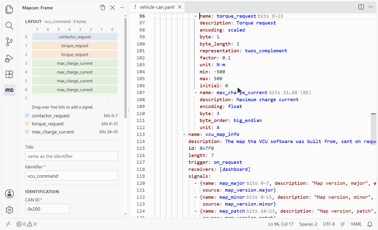
Task: Open the Run and Debug view
Action: [9, 58]
